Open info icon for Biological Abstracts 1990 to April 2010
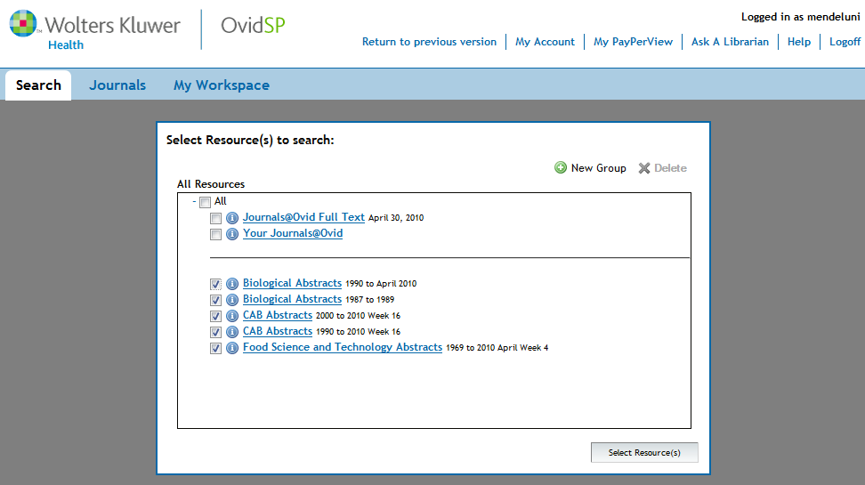This screenshot has width=865, height=485. pyautogui.click(x=232, y=284)
